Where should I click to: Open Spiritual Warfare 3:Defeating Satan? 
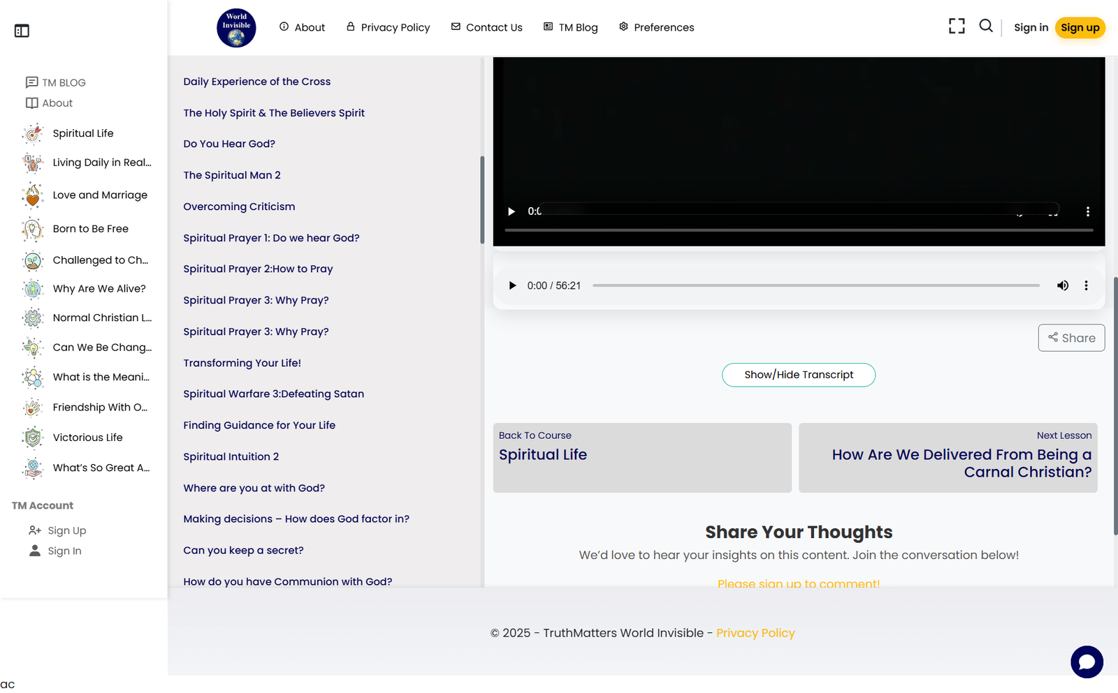[x=273, y=394]
